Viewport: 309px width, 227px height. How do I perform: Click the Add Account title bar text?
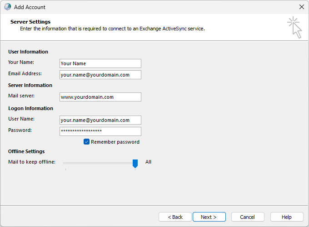[30, 7]
